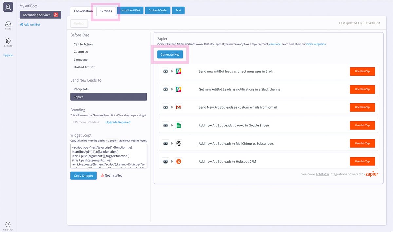Viewport: 393px width, 232px height.
Task: Toggle the Remove Branding checkbox
Action: click(72, 122)
